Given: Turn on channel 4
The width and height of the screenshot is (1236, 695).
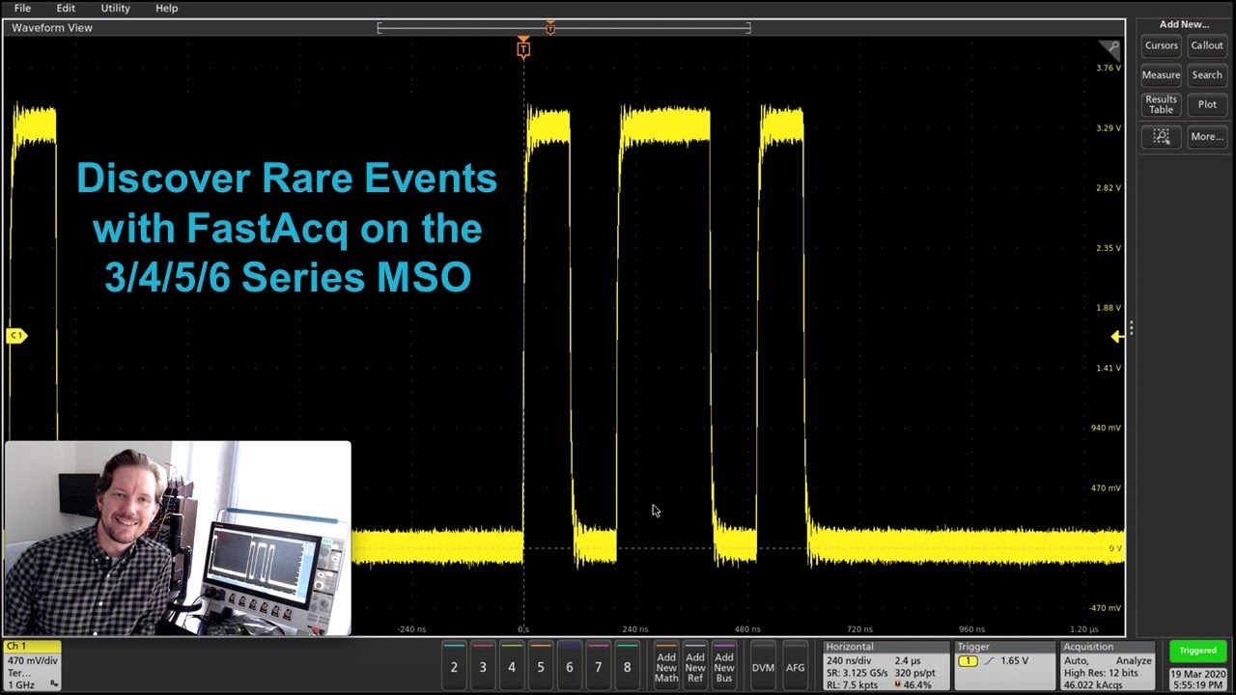Looking at the screenshot, I should pos(512,665).
